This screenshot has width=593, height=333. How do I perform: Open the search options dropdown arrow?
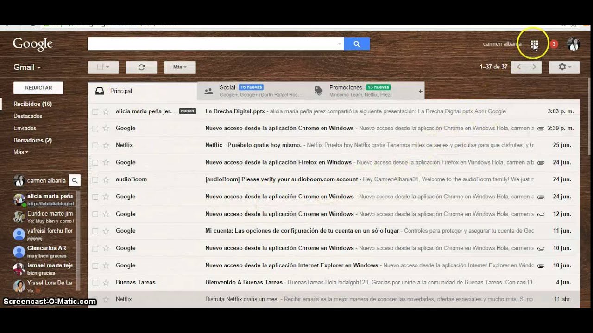click(x=339, y=44)
